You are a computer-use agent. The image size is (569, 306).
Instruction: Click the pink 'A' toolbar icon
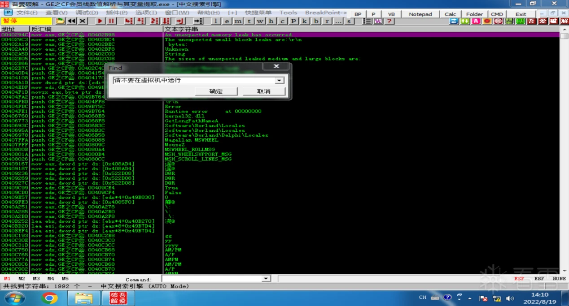(x=476, y=21)
